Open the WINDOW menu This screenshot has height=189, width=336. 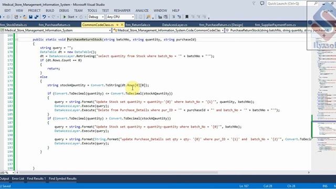[x=160, y=10]
